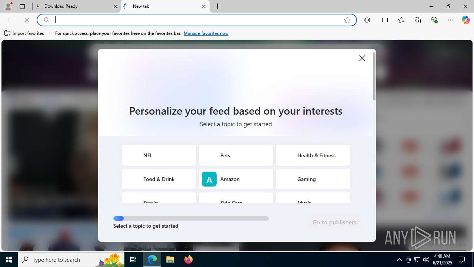Select the Gaming topic

point(313,179)
